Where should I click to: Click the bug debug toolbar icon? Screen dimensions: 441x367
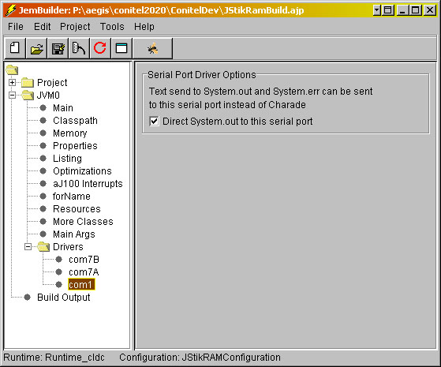tap(153, 48)
